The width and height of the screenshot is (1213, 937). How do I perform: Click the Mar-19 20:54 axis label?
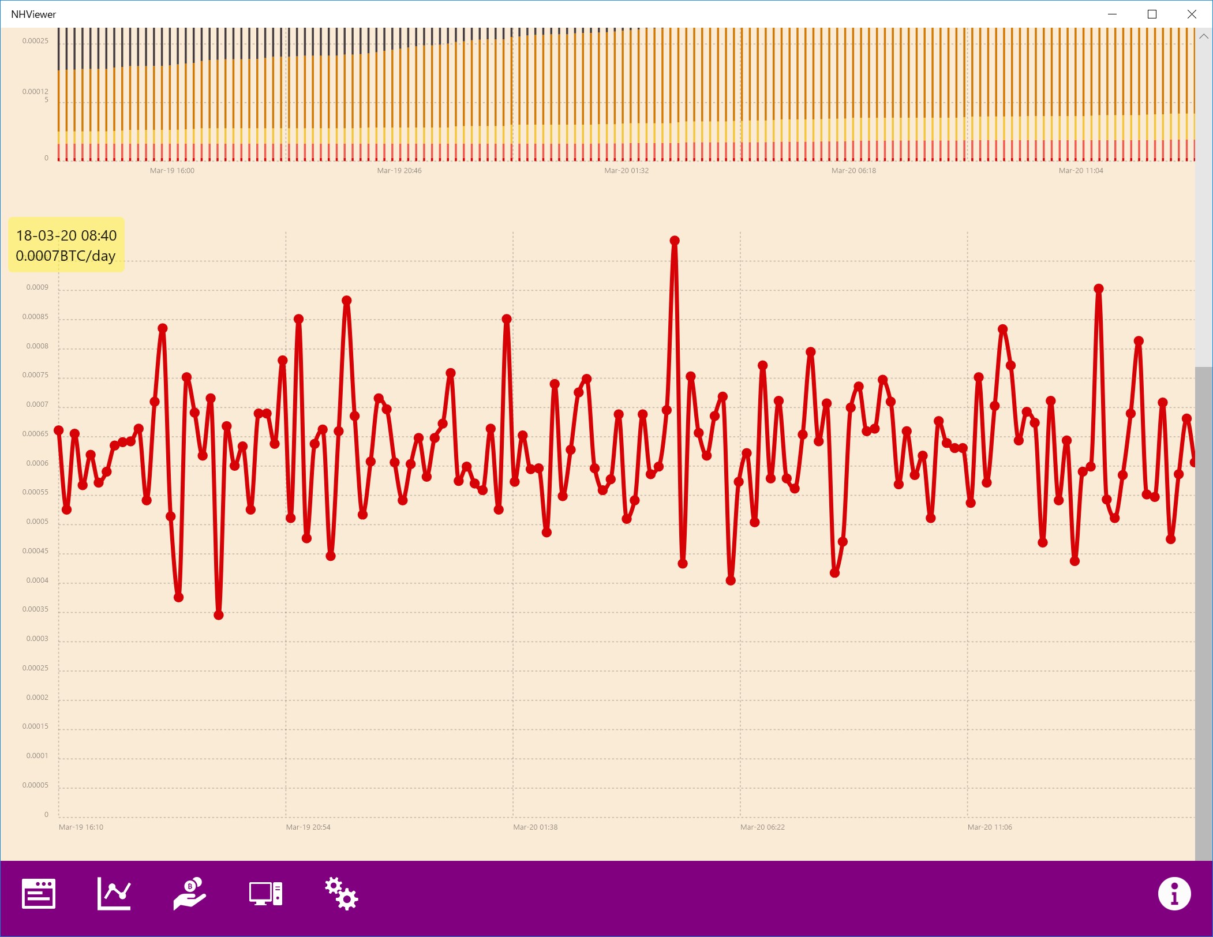308,827
